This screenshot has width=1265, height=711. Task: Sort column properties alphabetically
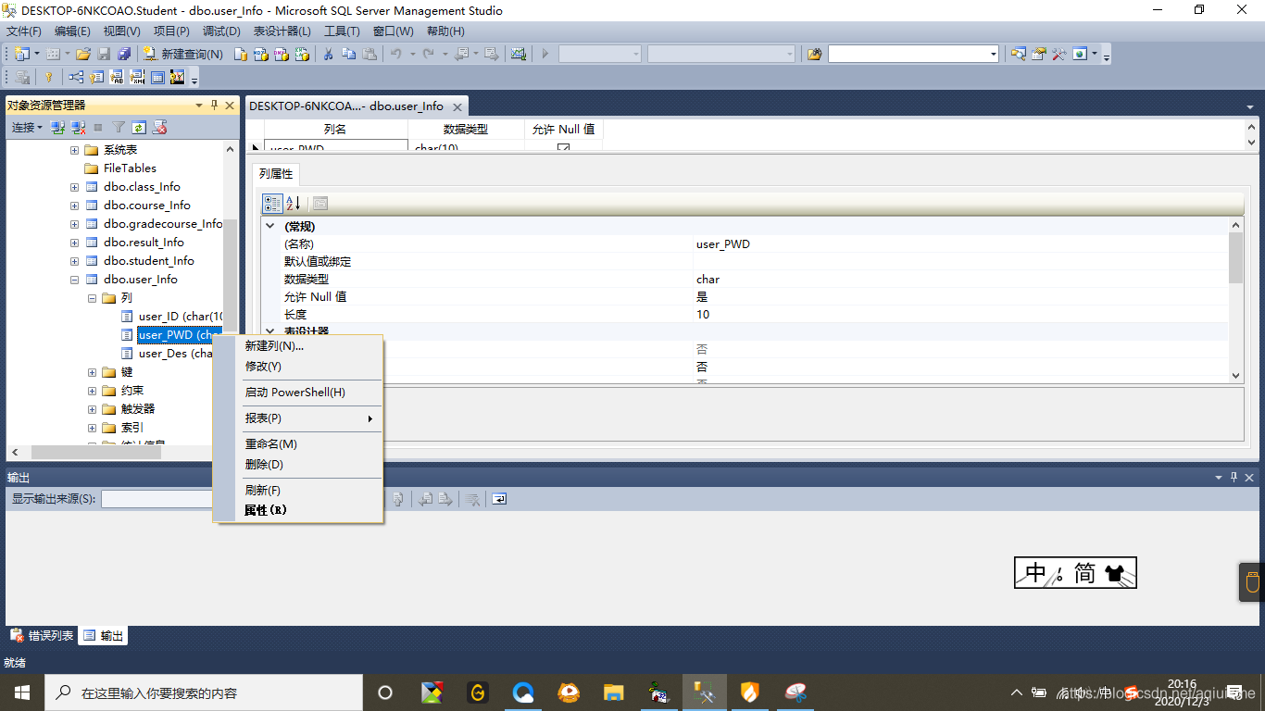[x=294, y=204]
